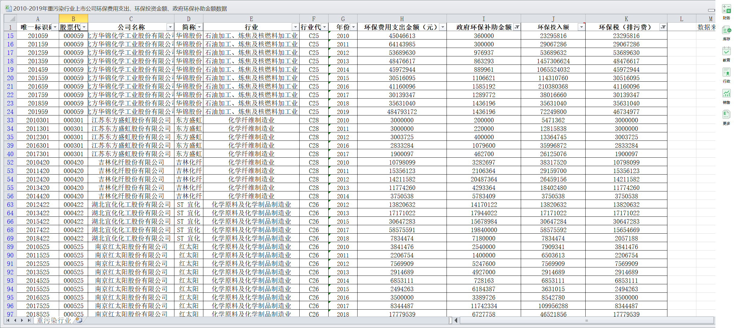738x328 pixels.
Task: Toggle active filter on 环保税 column
Action: pyautogui.click(x=663, y=27)
